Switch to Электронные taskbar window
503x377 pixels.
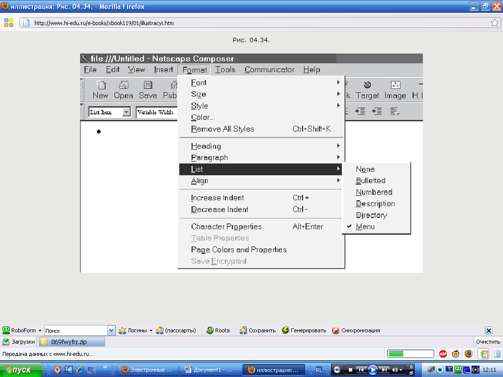147,370
